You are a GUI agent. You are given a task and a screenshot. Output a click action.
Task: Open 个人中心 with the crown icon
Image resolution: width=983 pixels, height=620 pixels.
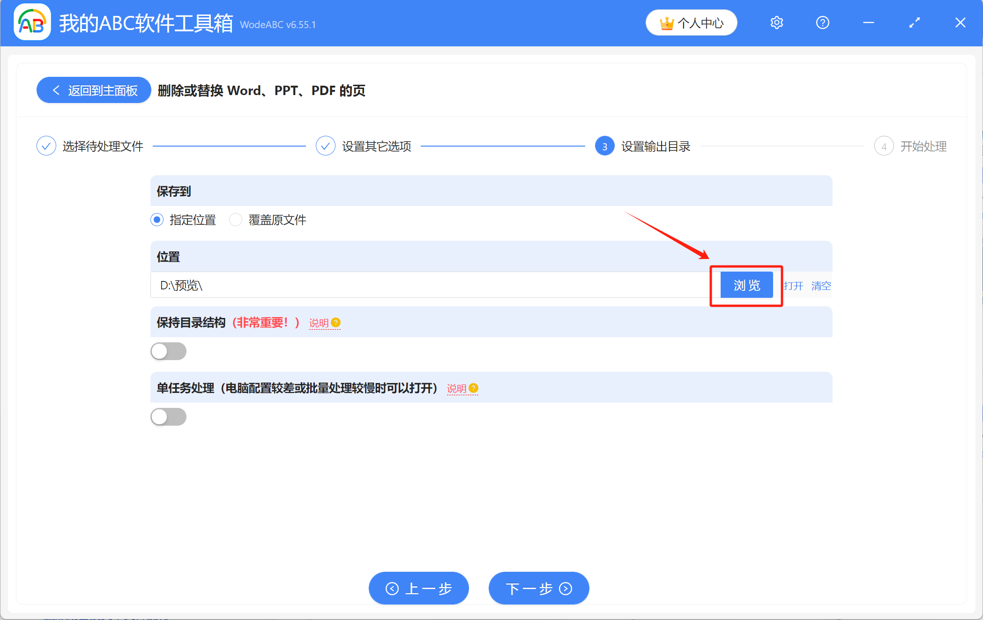pyautogui.click(x=691, y=22)
